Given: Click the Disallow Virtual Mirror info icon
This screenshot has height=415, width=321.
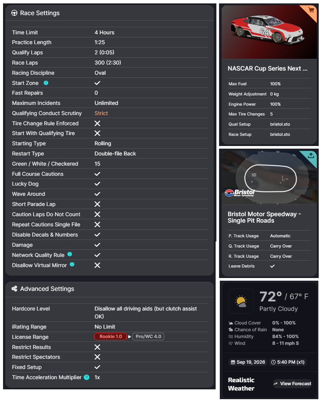Looking at the screenshot, I should point(72,264).
